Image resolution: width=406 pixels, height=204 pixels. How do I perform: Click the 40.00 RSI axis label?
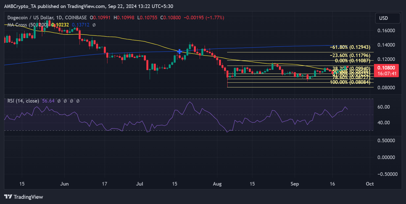384,123
